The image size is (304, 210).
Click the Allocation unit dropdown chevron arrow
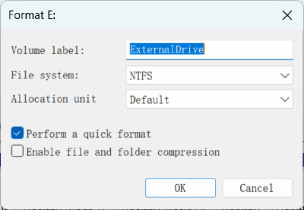pyautogui.click(x=285, y=99)
